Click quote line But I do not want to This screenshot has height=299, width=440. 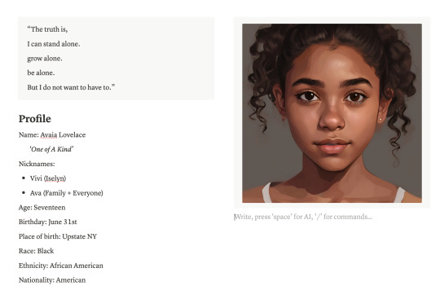[71, 87]
